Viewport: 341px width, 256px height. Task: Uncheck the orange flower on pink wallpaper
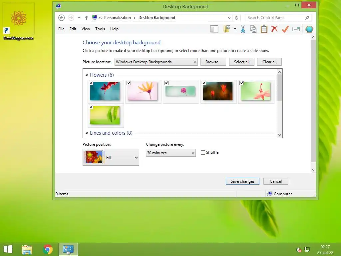click(x=129, y=83)
